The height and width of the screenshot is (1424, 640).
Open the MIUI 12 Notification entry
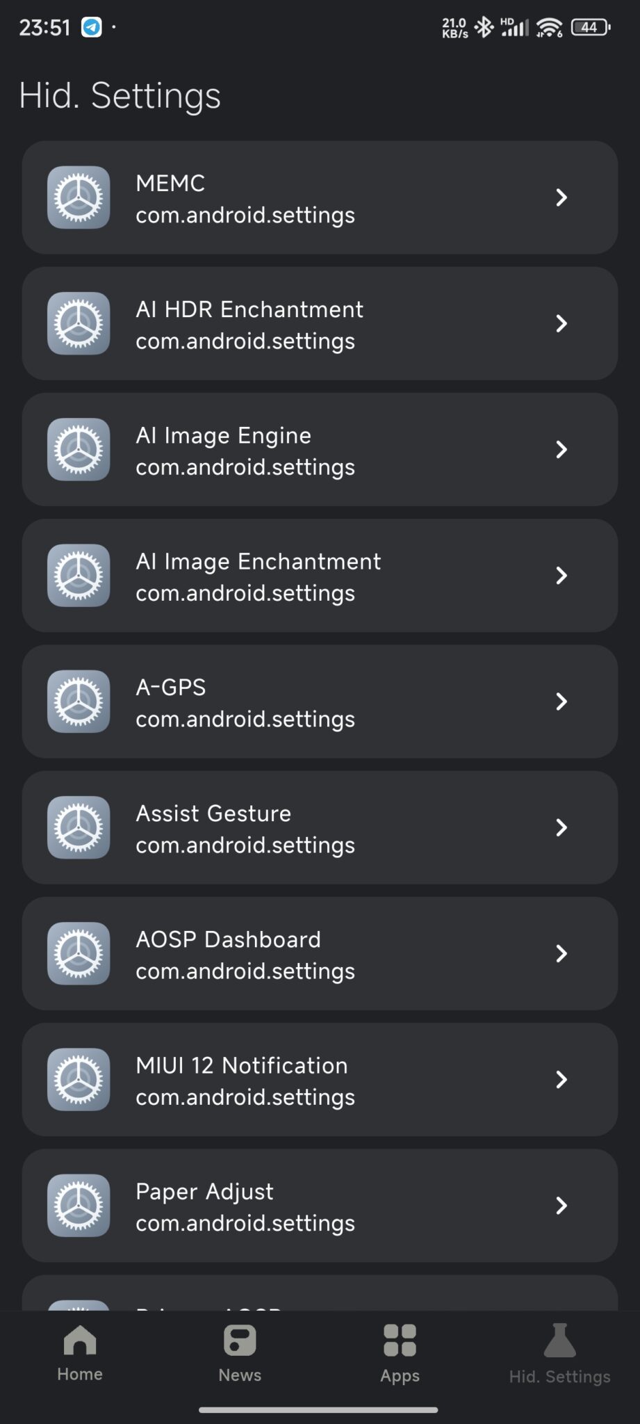320,1079
